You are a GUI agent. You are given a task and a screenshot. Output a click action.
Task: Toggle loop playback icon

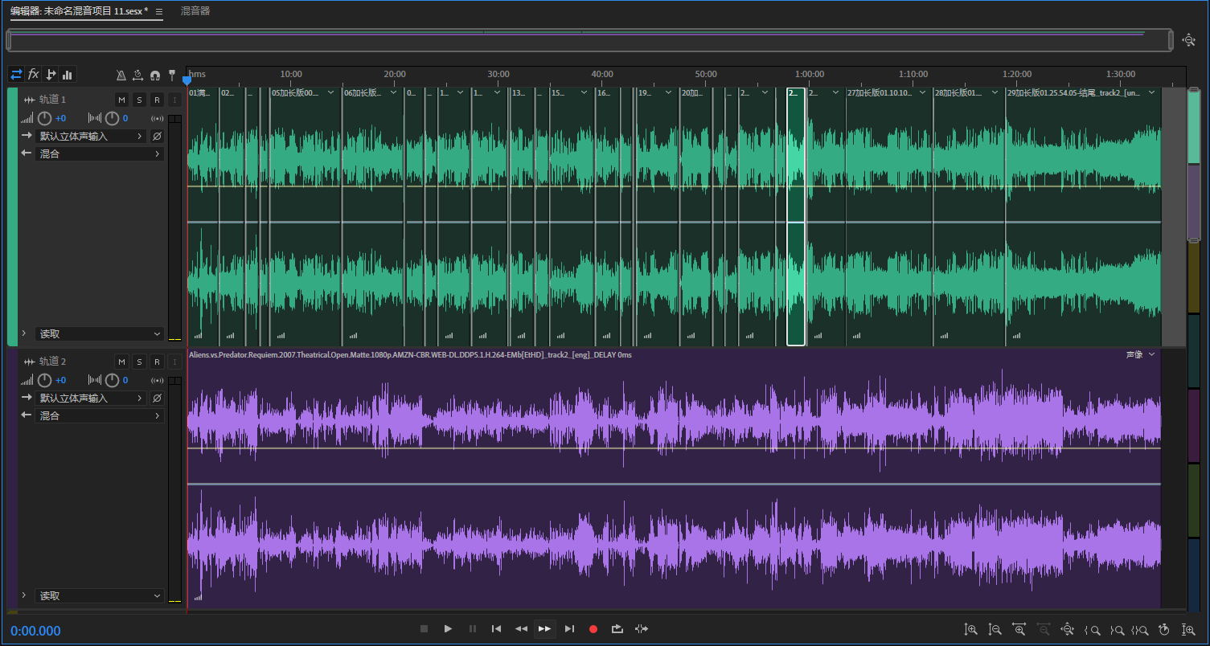click(x=617, y=629)
